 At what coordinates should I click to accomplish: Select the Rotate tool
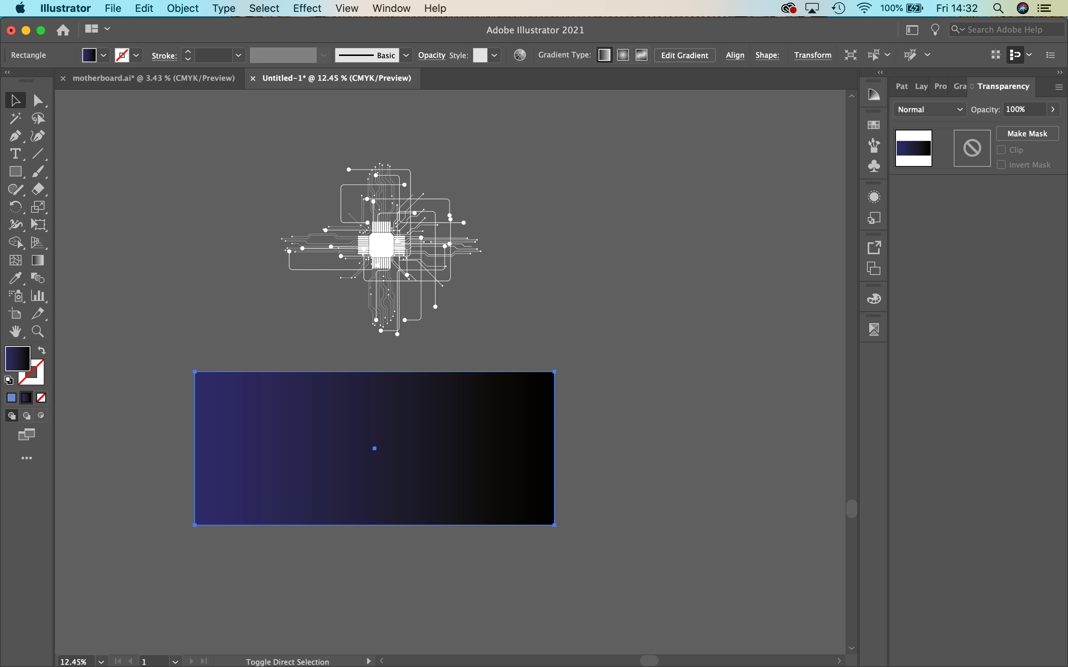point(15,207)
